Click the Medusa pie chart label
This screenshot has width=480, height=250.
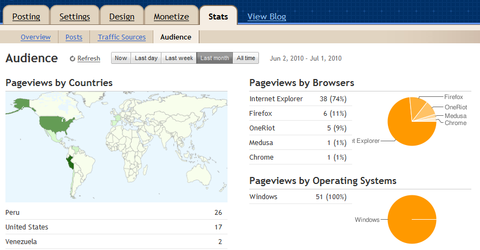click(456, 116)
